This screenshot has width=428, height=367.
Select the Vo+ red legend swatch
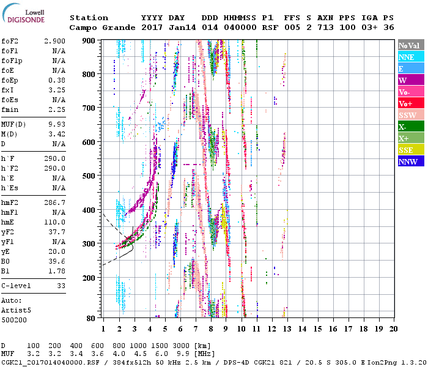(x=411, y=103)
